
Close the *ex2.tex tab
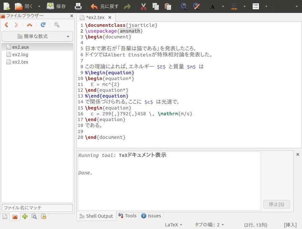coord(110,17)
